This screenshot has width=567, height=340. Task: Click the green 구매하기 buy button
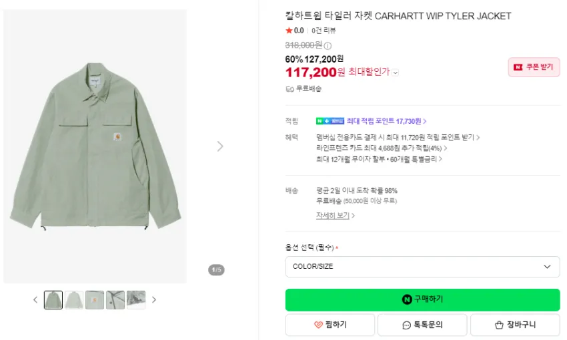coord(422,299)
